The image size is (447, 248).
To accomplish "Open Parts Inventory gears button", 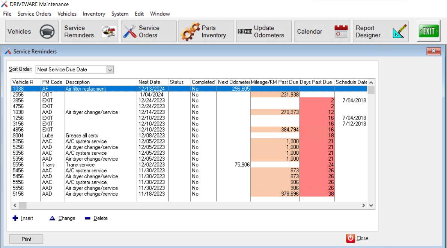I will (207, 31).
